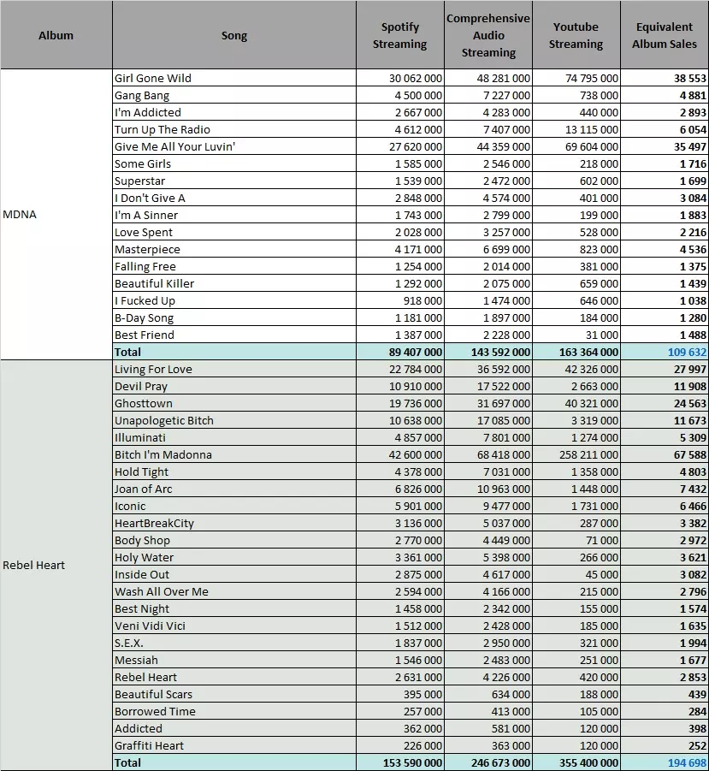Select the Masterpiece song cell
Viewport: 709px width, 771px height.
pyautogui.click(x=233, y=249)
